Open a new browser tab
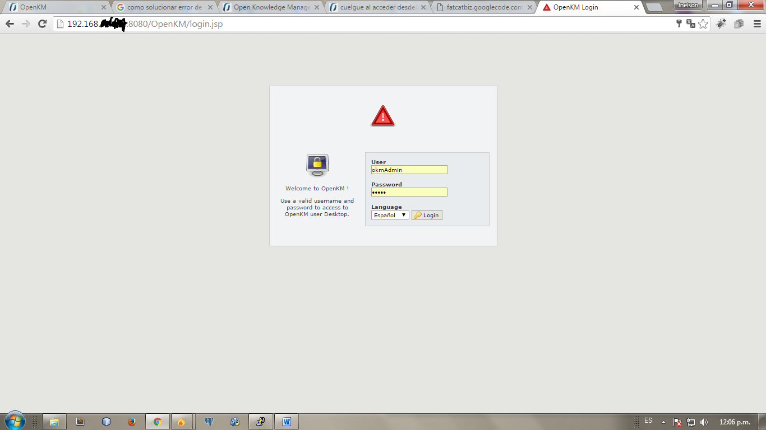 [654, 7]
